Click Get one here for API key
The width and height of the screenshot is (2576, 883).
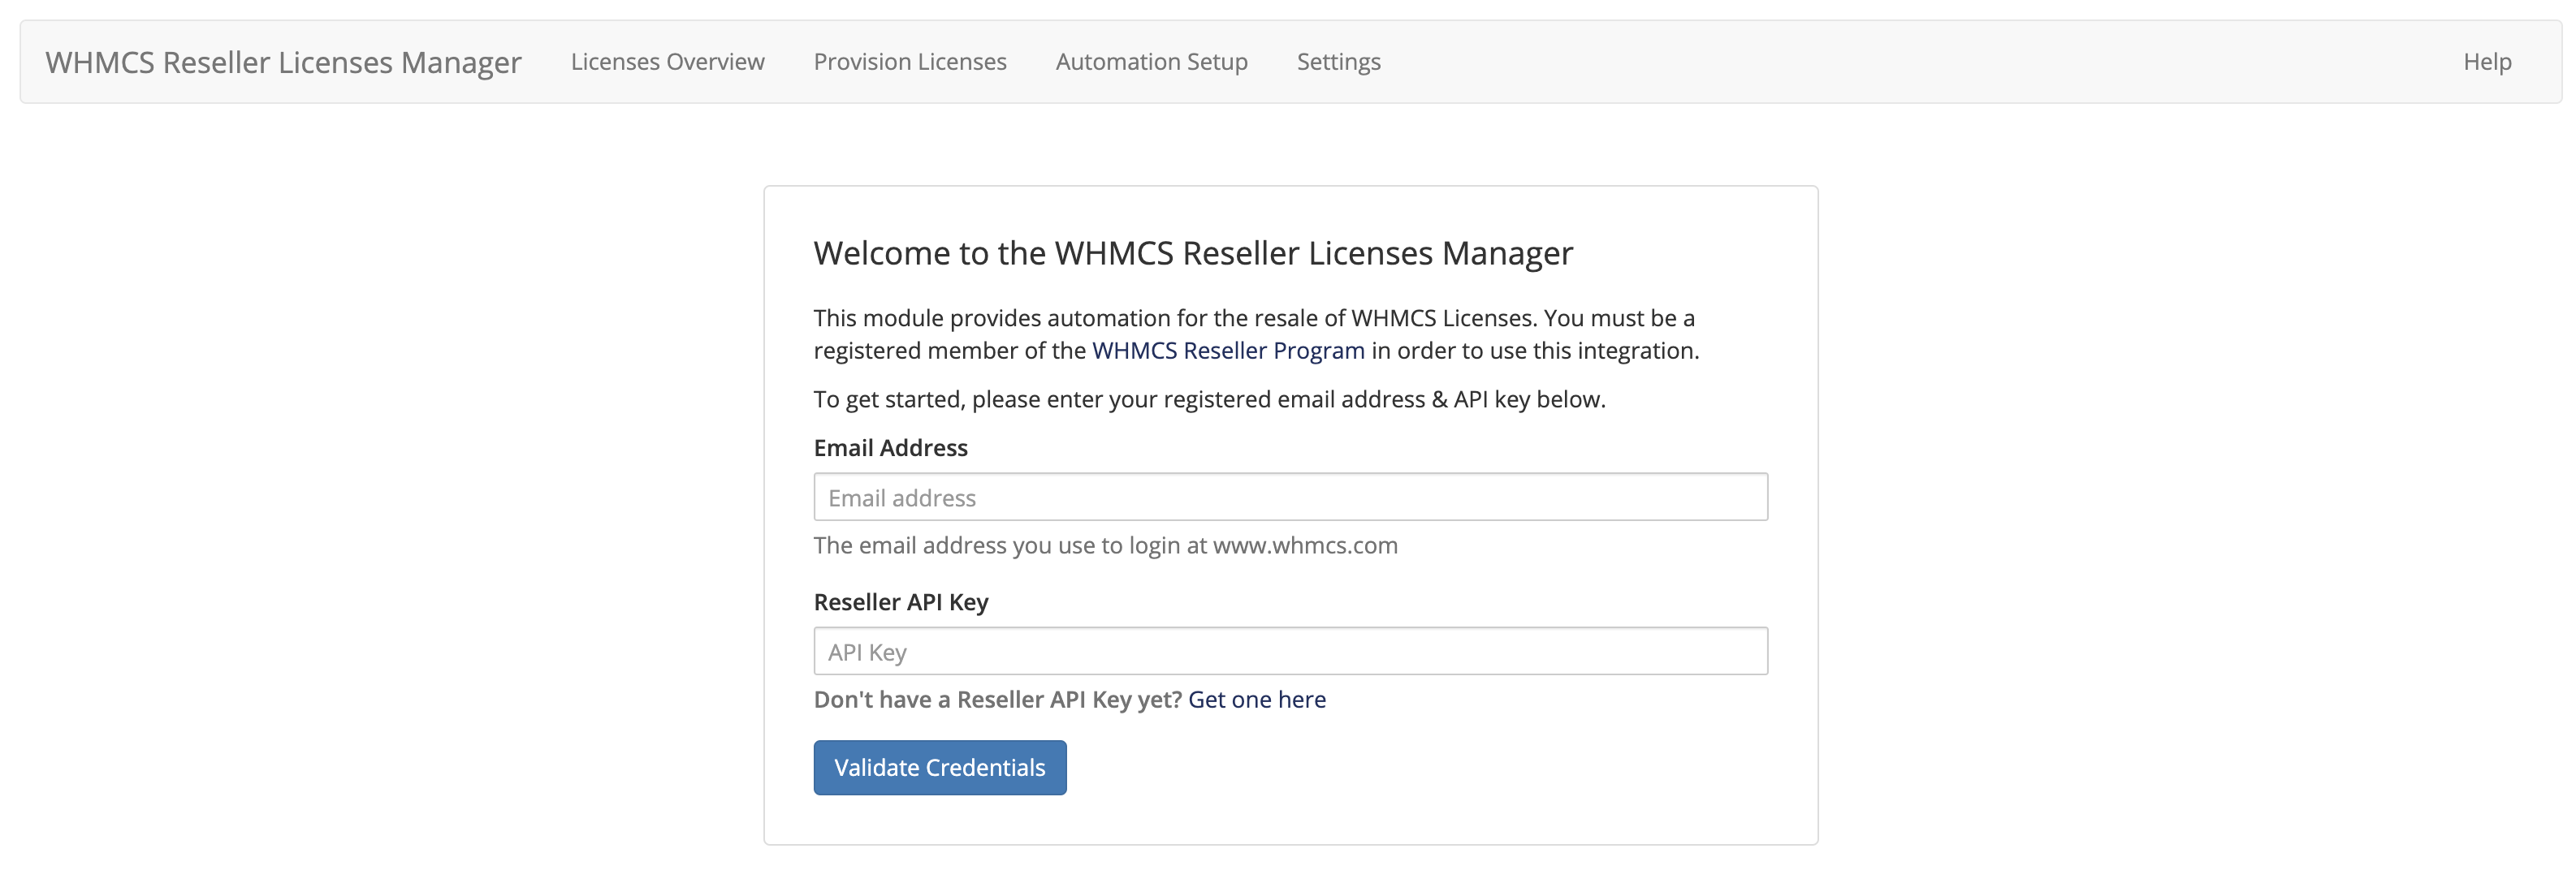pos(1257,697)
